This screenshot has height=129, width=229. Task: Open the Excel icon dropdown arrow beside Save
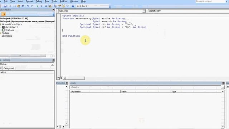pos(2,6)
